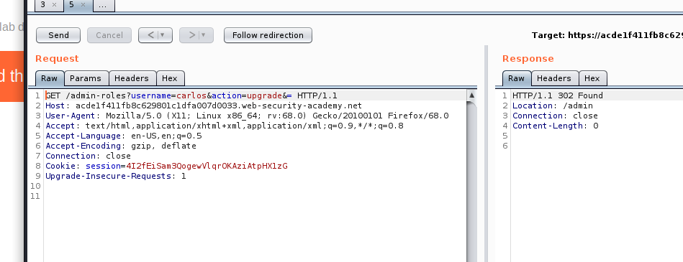Open the Response Headers tab
This screenshot has height=262, width=683.
tap(554, 78)
